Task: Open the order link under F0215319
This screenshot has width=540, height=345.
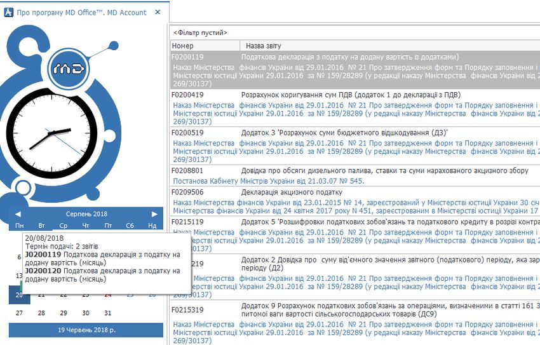Action: pyautogui.click(x=356, y=332)
